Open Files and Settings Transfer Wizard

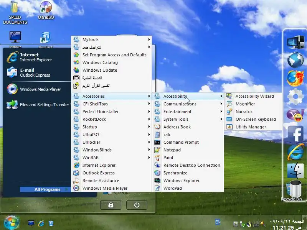(38, 105)
